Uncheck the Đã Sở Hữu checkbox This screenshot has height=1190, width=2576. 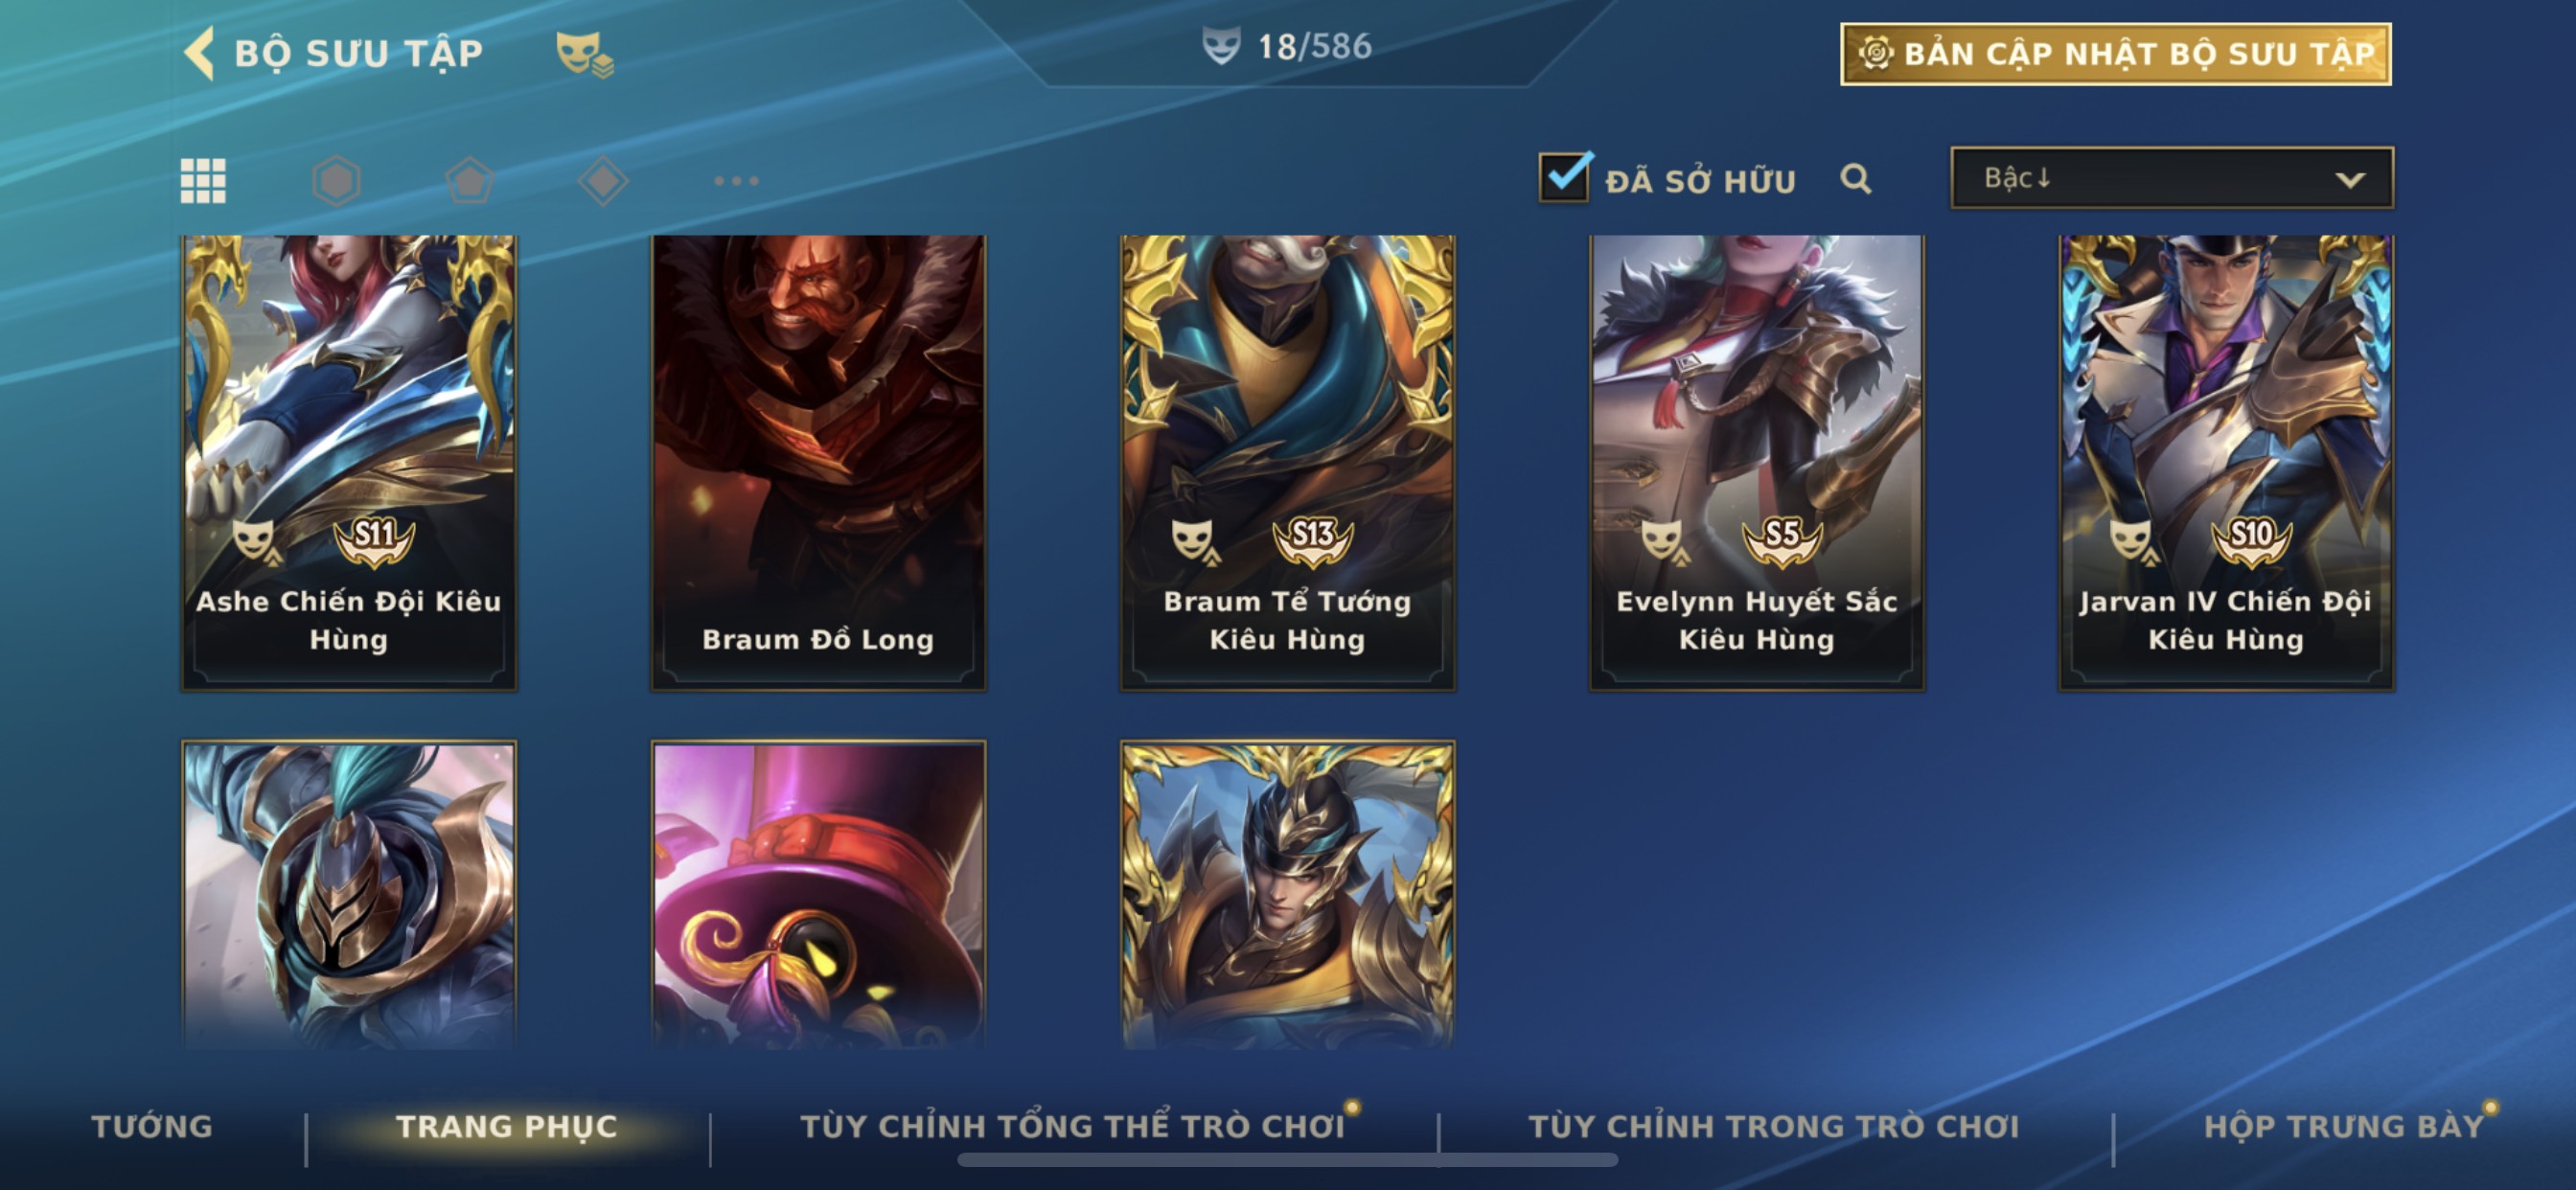click(1564, 177)
